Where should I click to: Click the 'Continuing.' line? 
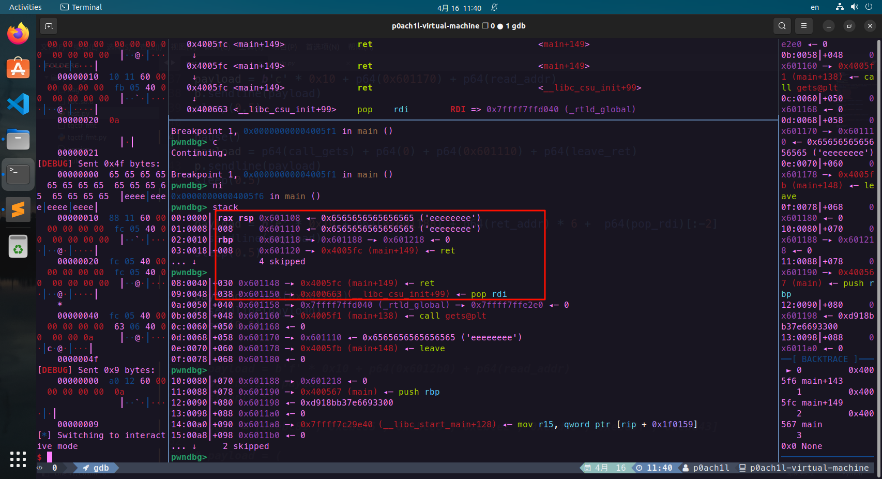199,153
